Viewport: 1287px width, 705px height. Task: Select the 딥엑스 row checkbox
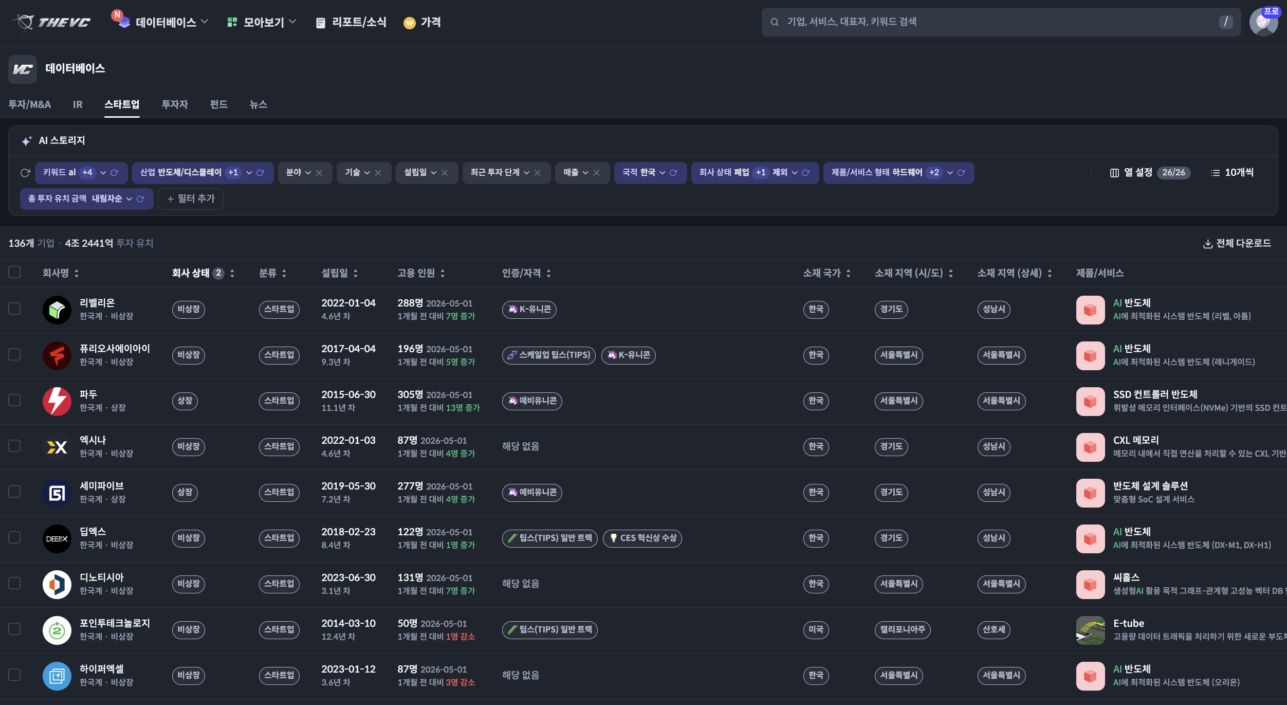pos(14,537)
